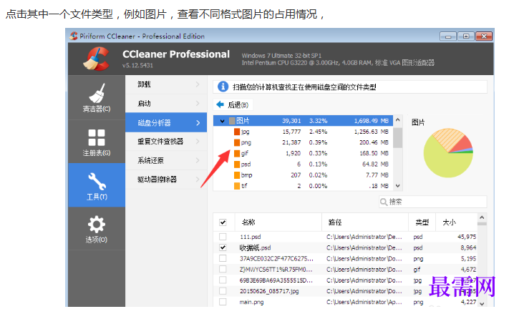
Task: Click the png orange color icon
Action: 237,142
